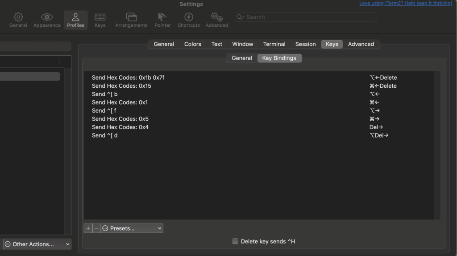Click the Love using iTerm2 link
Viewport: 457px width, 256px height.
(405, 4)
